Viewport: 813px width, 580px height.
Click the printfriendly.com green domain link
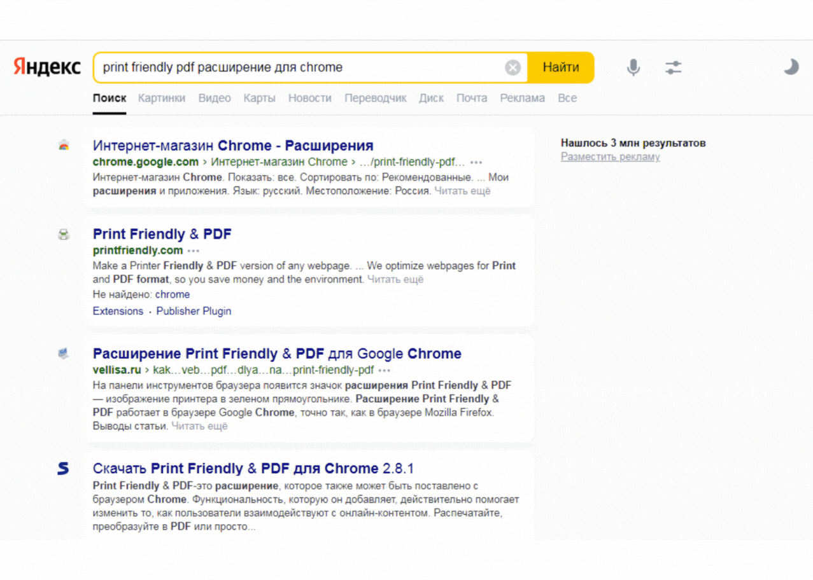(138, 251)
